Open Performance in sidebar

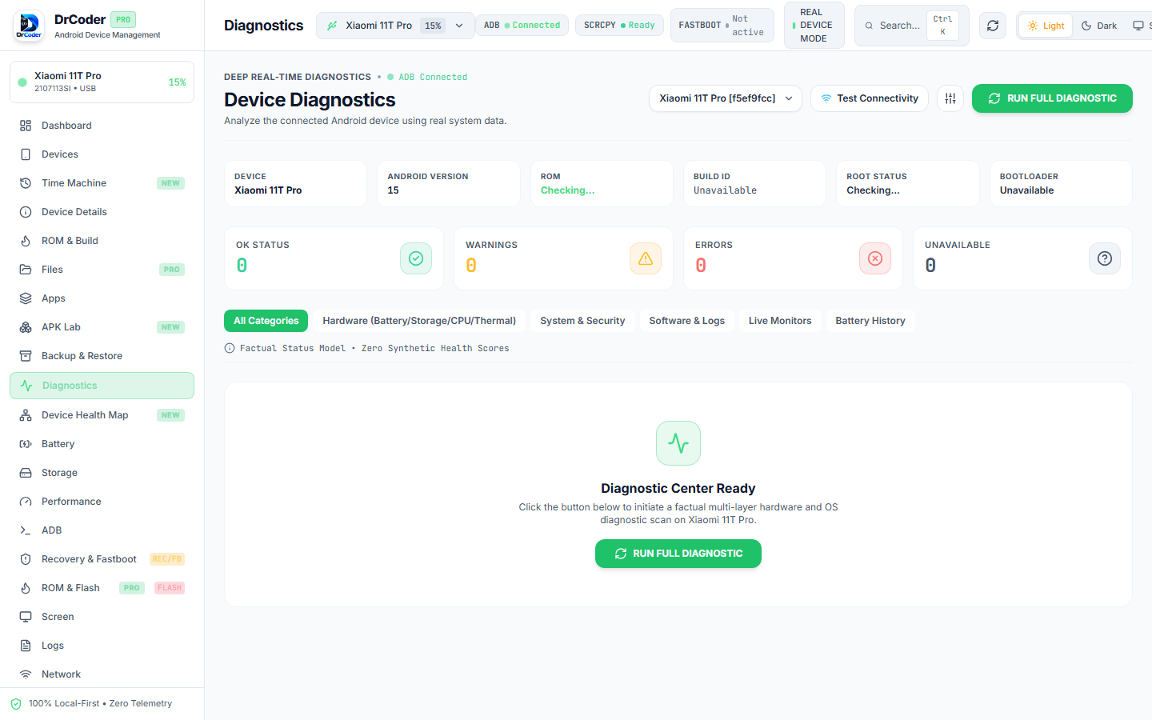click(102, 502)
